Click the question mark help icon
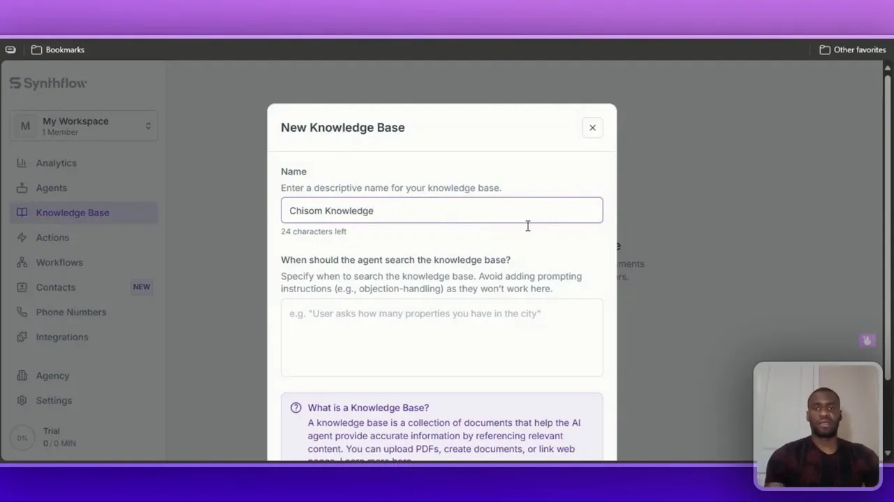This screenshot has height=502, width=894. coord(295,408)
